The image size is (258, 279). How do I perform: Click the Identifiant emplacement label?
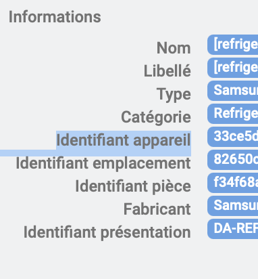coord(103,163)
